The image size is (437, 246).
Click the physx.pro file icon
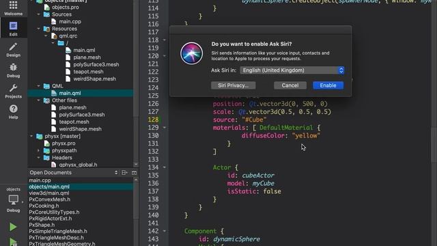pos(47,143)
